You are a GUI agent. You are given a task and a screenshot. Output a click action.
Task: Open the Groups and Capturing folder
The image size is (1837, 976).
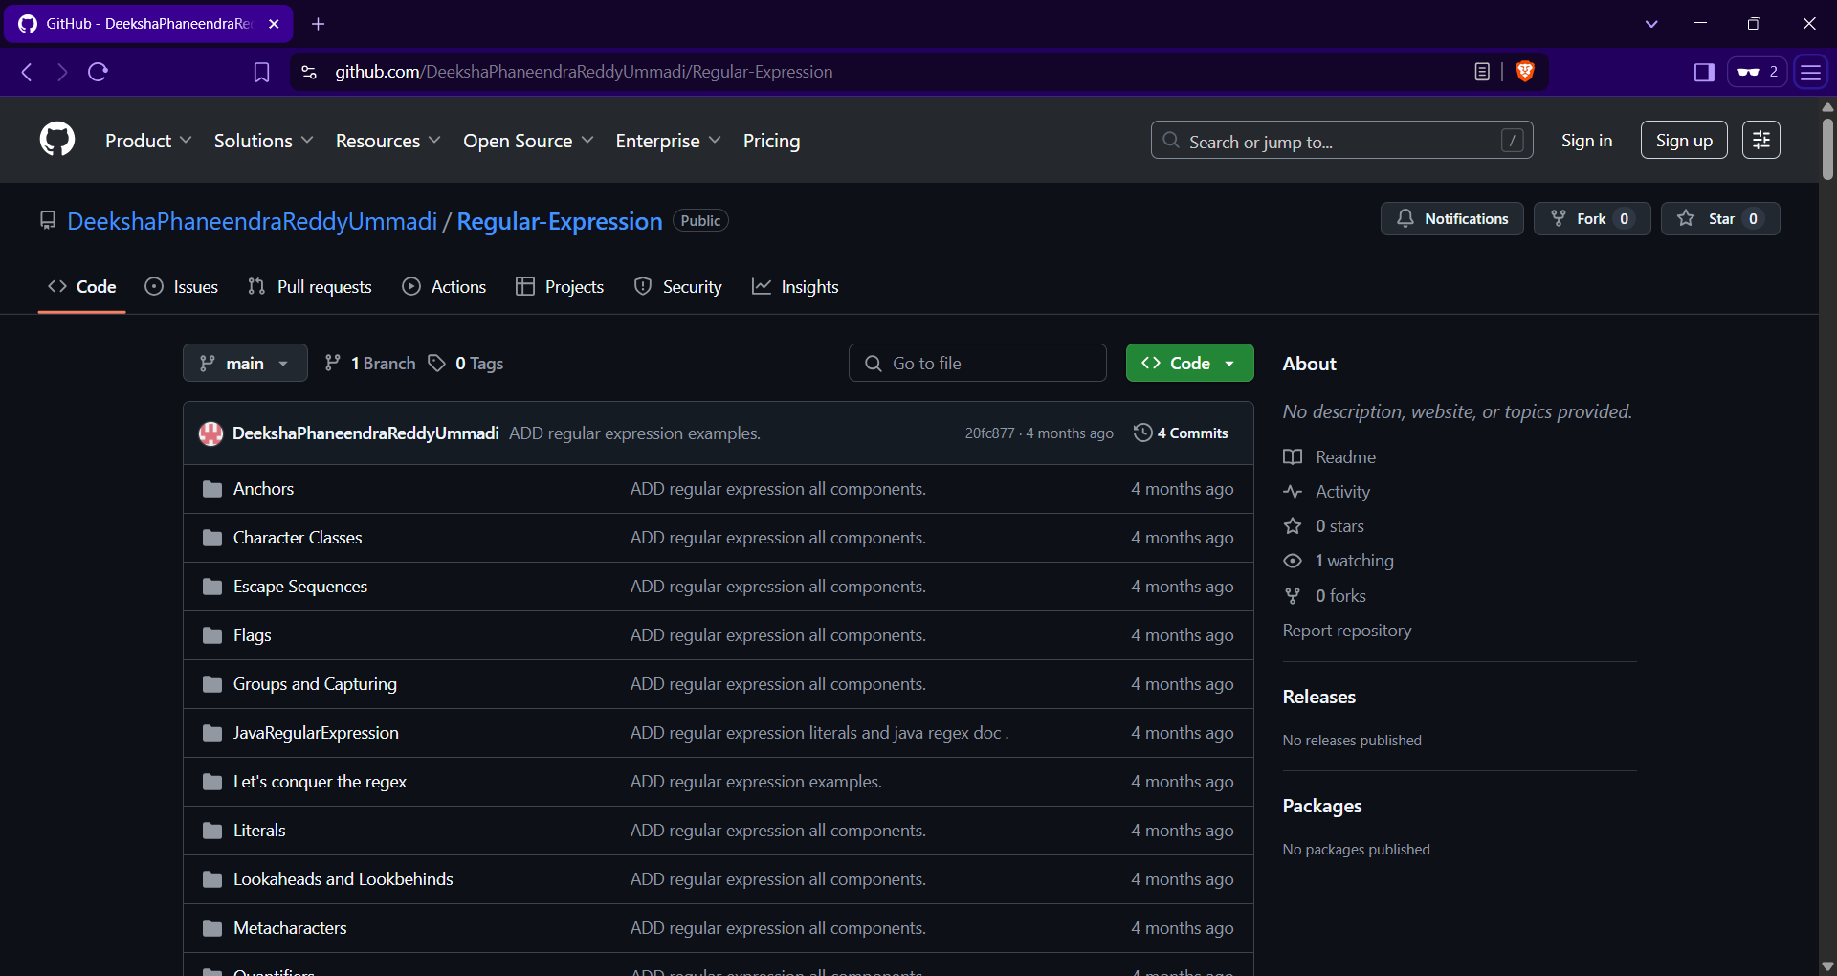315,684
